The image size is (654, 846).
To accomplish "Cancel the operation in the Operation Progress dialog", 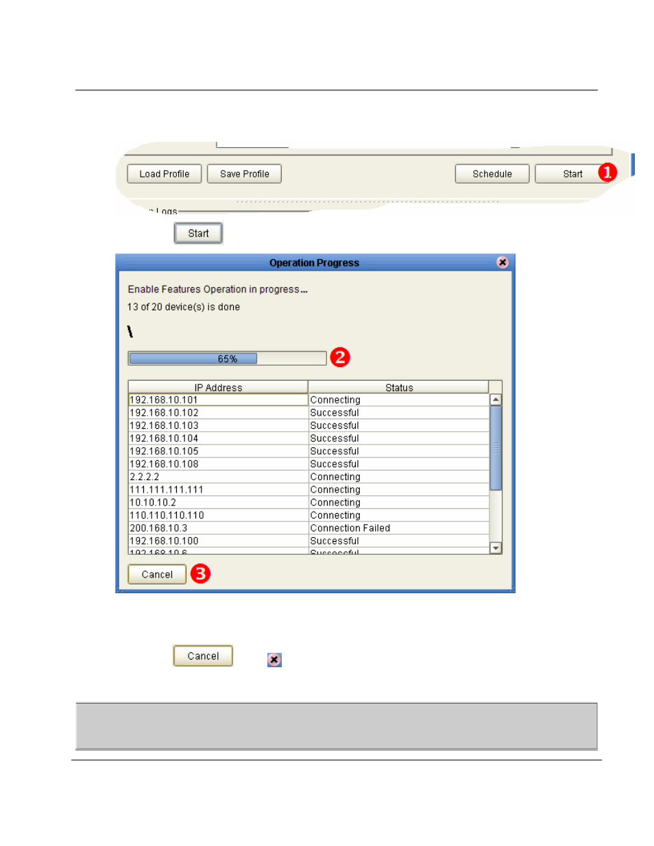I will tap(157, 575).
